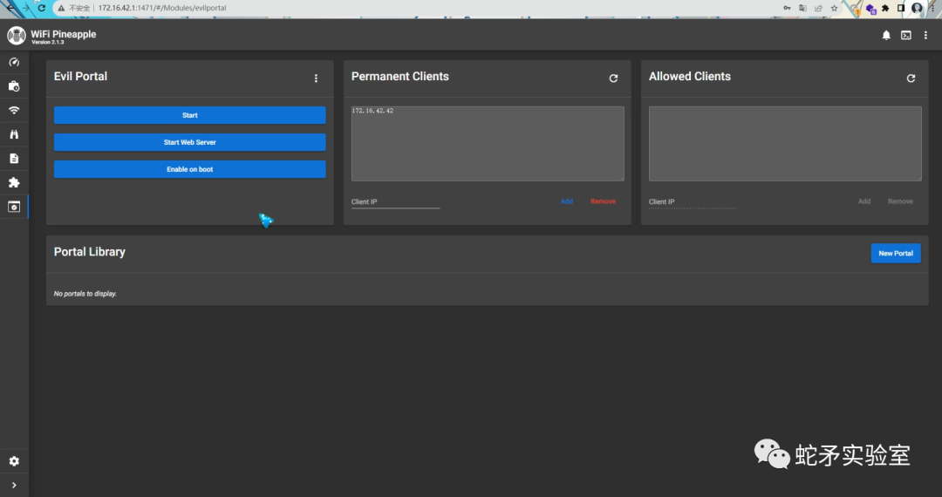Select the 172.16.42.42 entry text
This screenshot has height=497, width=942.
click(372, 111)
